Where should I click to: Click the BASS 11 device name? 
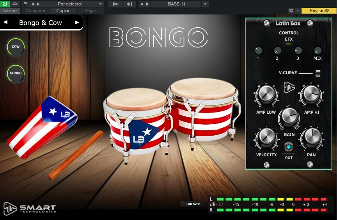point(176,4)
